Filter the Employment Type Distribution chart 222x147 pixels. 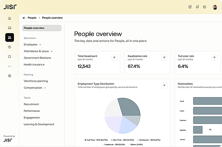[x=164, y=85]
